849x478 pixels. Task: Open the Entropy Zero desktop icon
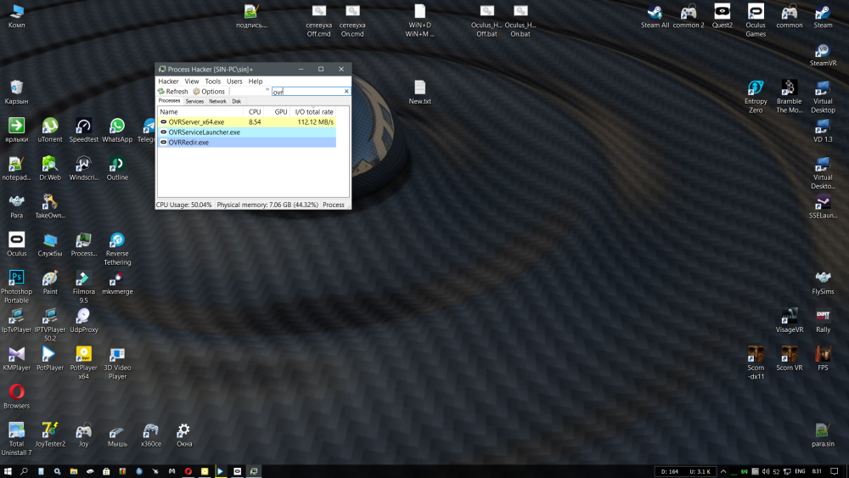756,96
